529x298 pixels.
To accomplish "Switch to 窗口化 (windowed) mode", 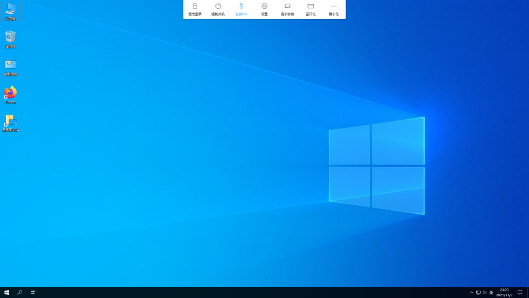I will tap(311, 9).
